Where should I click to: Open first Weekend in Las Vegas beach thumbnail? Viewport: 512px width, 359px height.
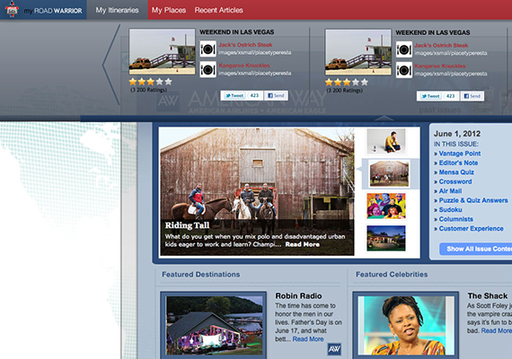click(x=163, y=51)
